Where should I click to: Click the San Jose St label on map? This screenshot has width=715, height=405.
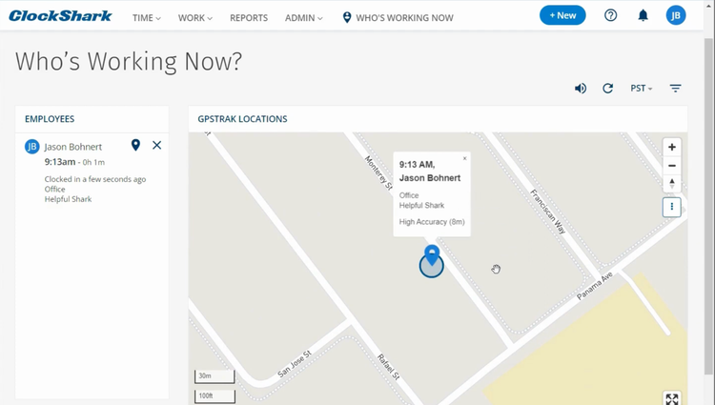(x=295, y=364)
